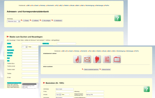Image resolution: width=155 pixels, height=98 pixels.
Task: Click the wrench icon before Maske verarbeiten/speichern
Action: pyautogui.click(x=83, y=69)
